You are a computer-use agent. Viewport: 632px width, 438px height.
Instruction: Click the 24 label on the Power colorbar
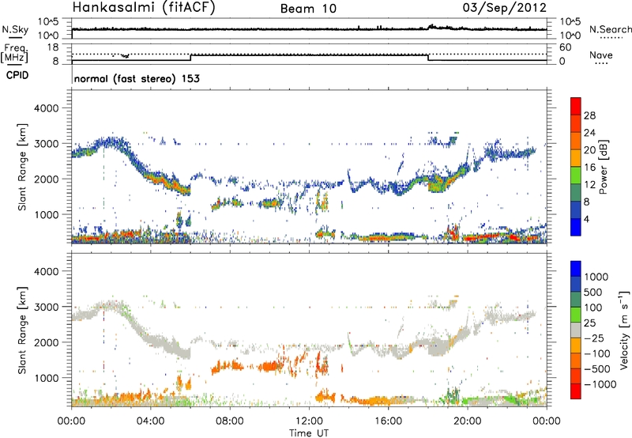coord(589,133)
